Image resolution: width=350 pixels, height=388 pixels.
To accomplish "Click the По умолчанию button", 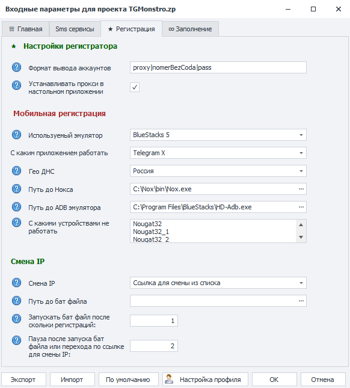I will point(128,380).
